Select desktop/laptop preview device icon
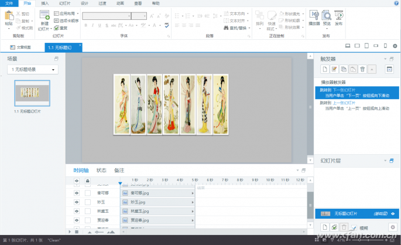 pos(348,46)
